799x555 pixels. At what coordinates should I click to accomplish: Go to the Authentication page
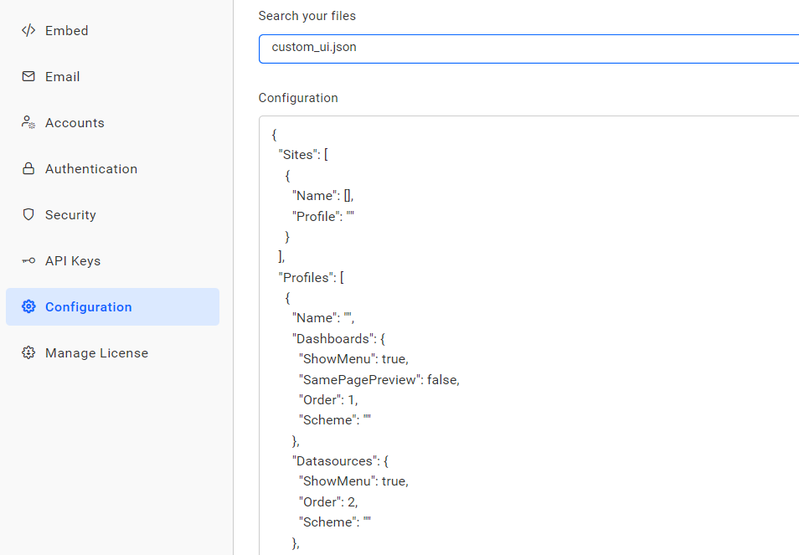coord(91,168)
